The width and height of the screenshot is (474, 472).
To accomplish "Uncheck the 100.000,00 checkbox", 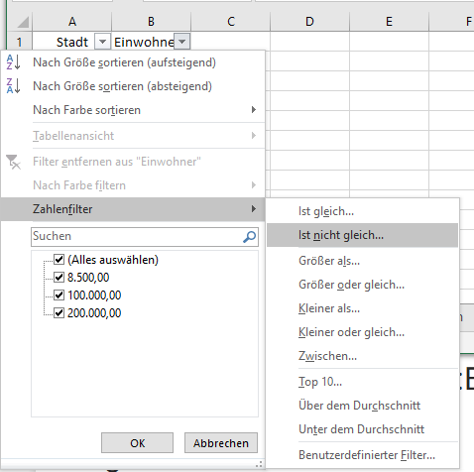I will 59,295.
